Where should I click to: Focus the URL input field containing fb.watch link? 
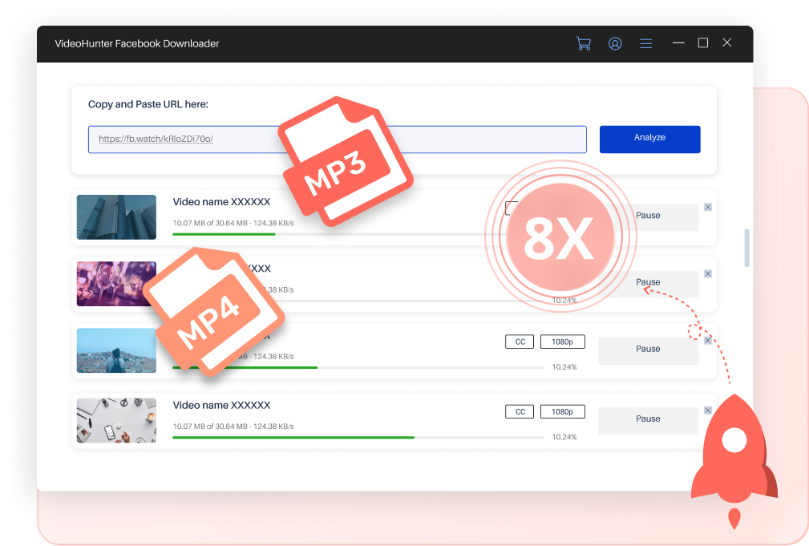coord(338,140)
